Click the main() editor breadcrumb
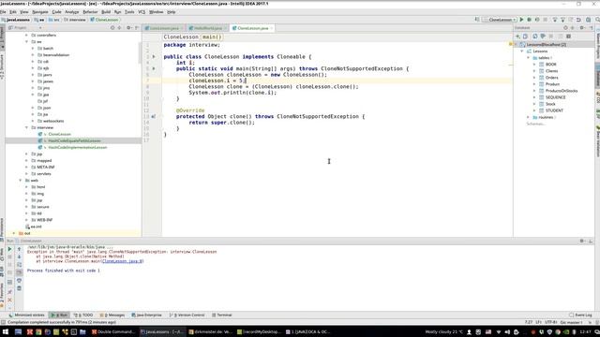600x337 pixels. (212, 37)
